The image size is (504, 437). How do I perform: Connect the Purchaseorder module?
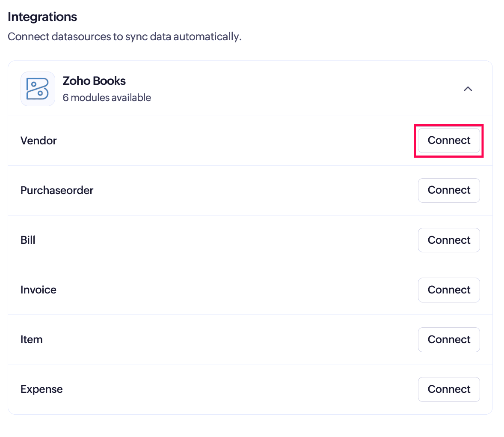[x=449, y=190]
